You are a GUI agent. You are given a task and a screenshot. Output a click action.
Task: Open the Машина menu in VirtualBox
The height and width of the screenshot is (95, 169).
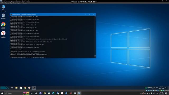click(x=7, y=3)
